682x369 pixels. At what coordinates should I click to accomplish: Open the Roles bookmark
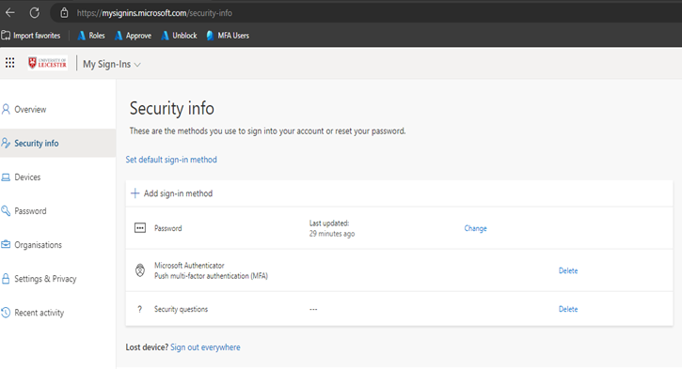[x=91, y=36]
